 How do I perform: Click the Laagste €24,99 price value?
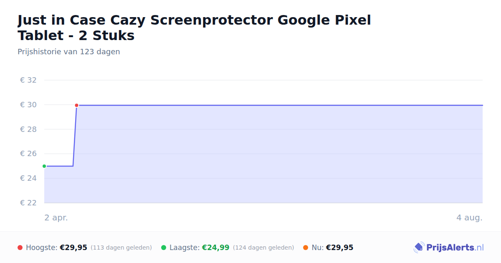click(x=215, y=248)
